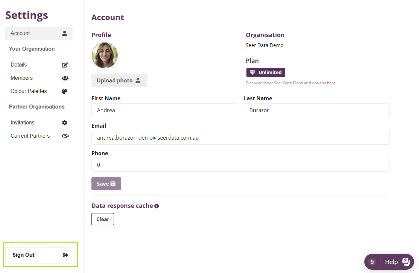Click the Help chat bubble icon
Screen dimensions: 419x273
pos(406,262)
